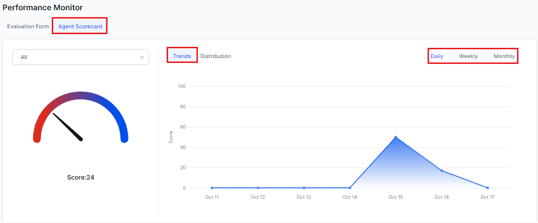Click the Oct 17 data point marker

[488, 188]
